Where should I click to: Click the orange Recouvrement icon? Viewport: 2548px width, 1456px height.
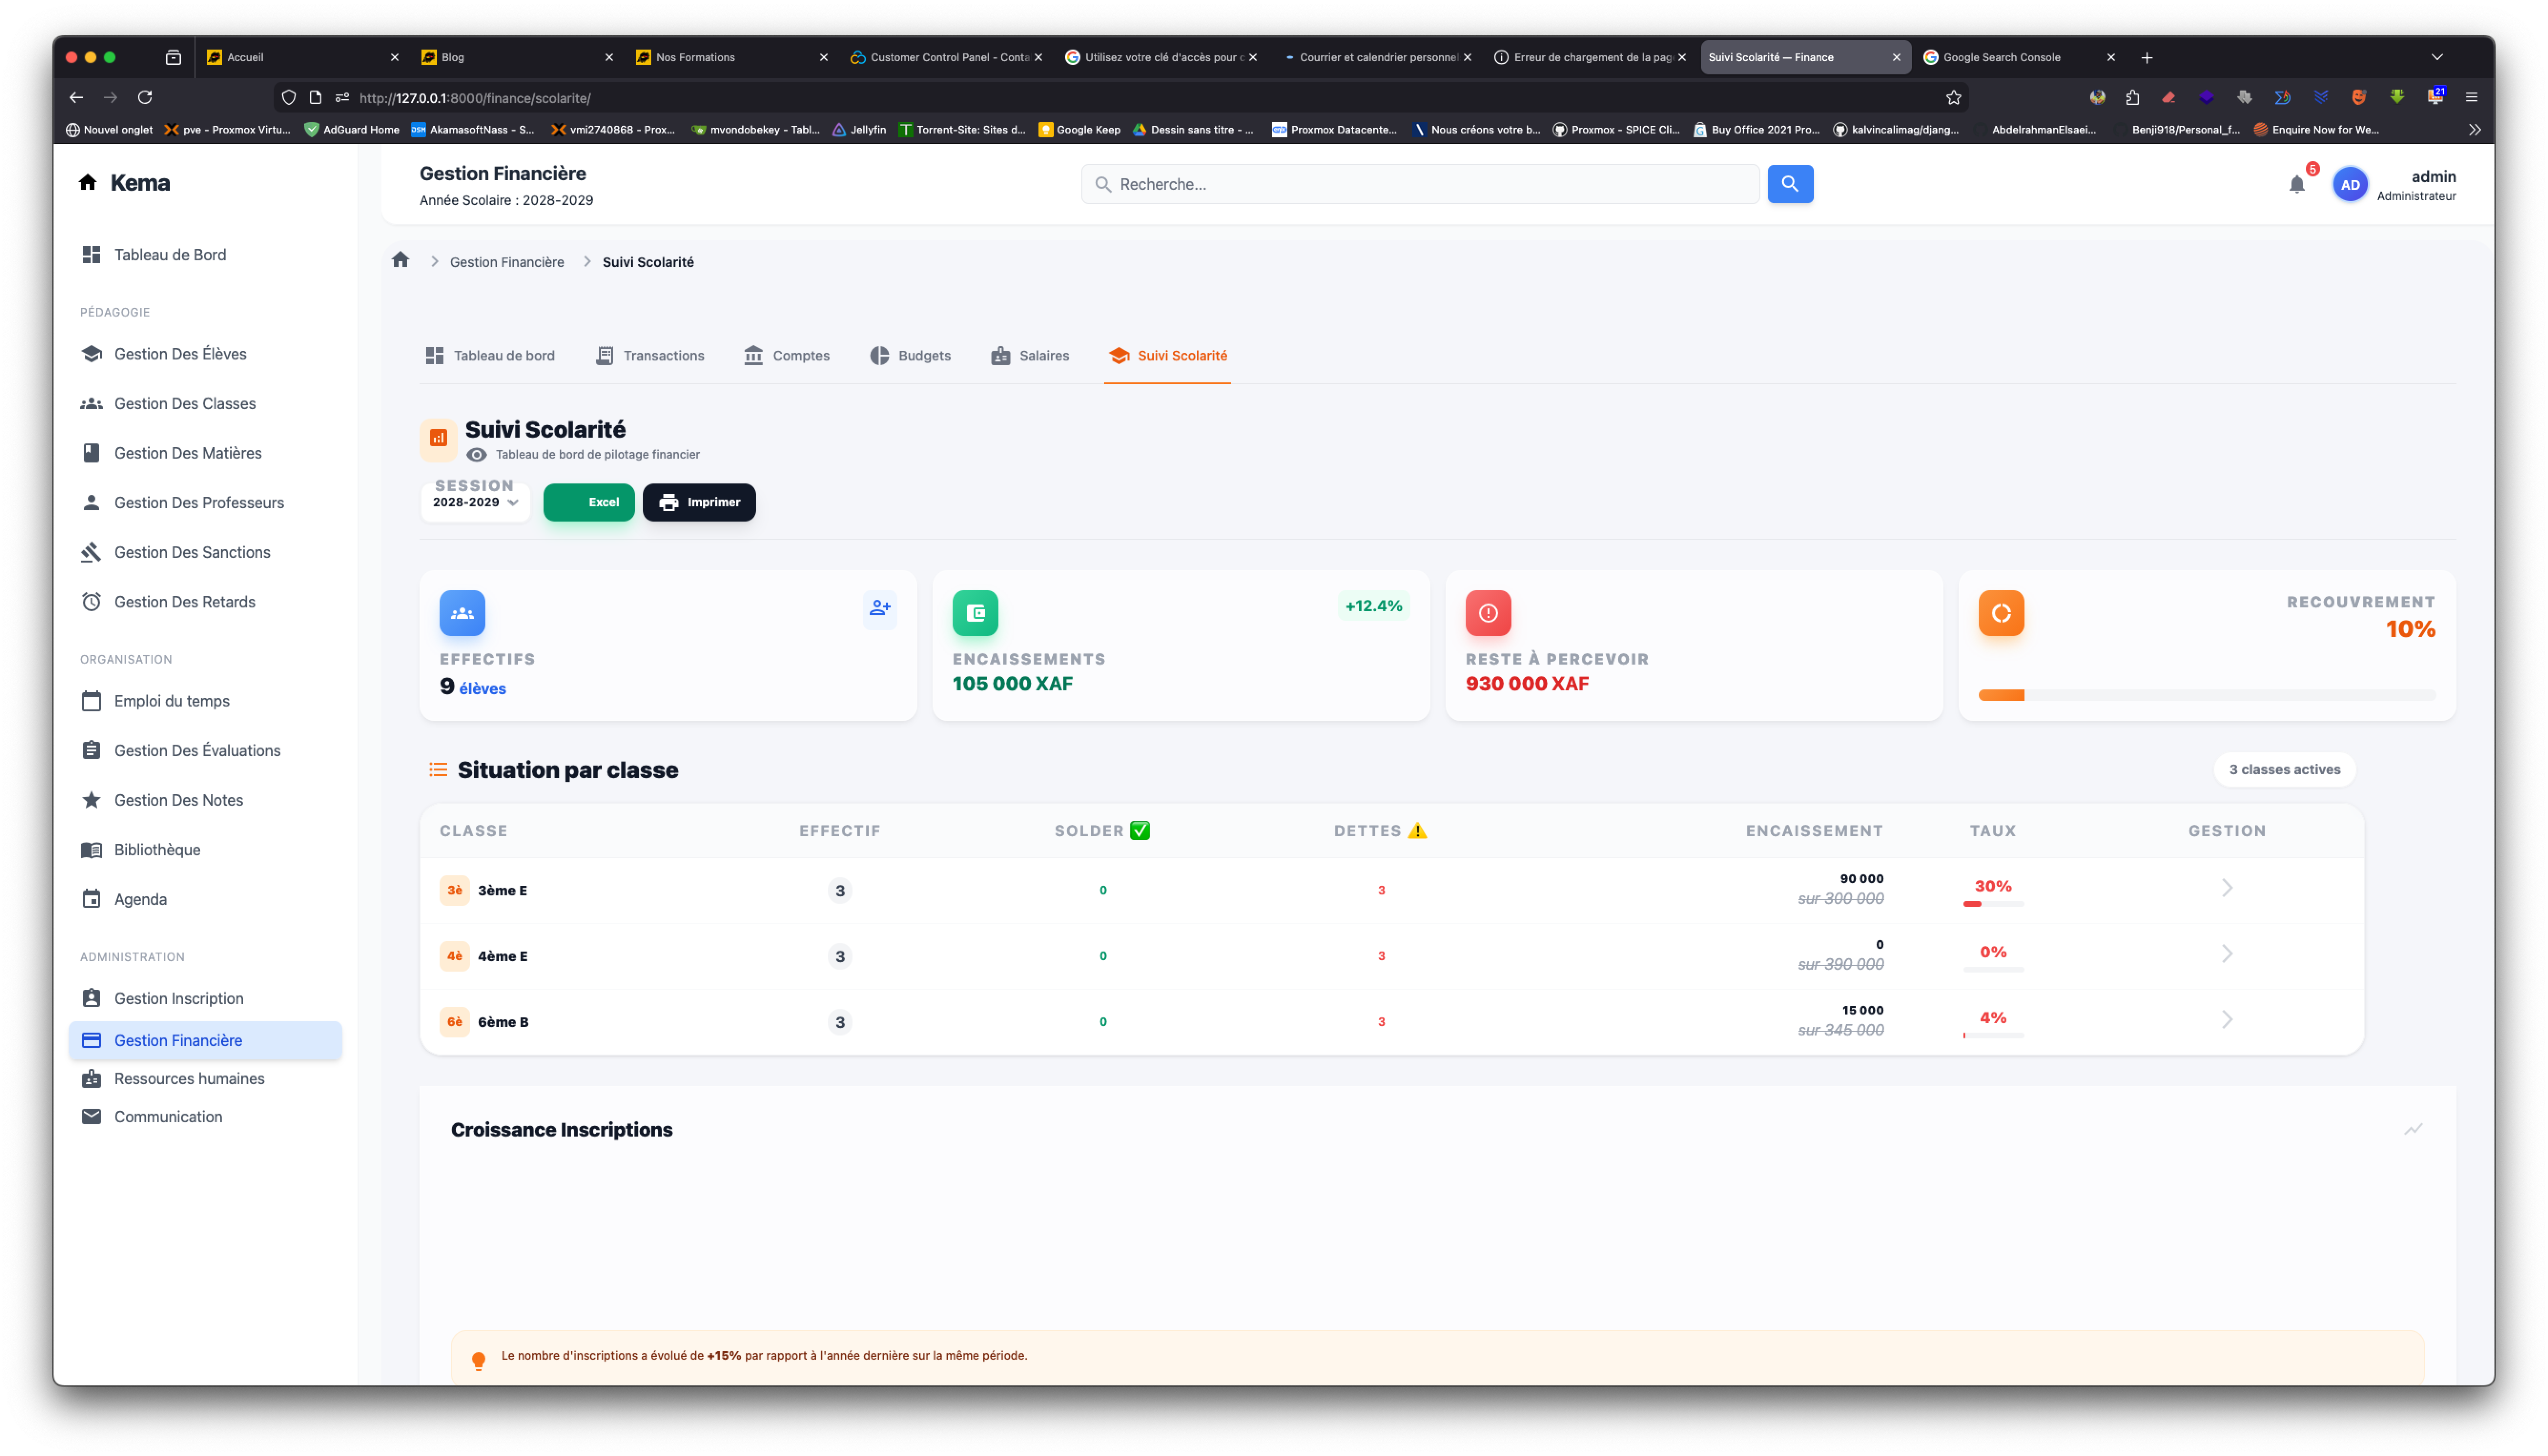pyautogui.click(x=2000, y=612)
